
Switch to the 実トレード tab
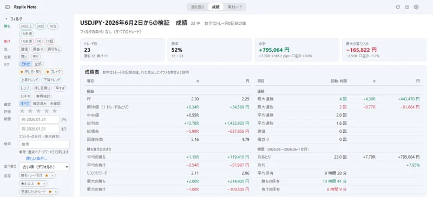235,7
